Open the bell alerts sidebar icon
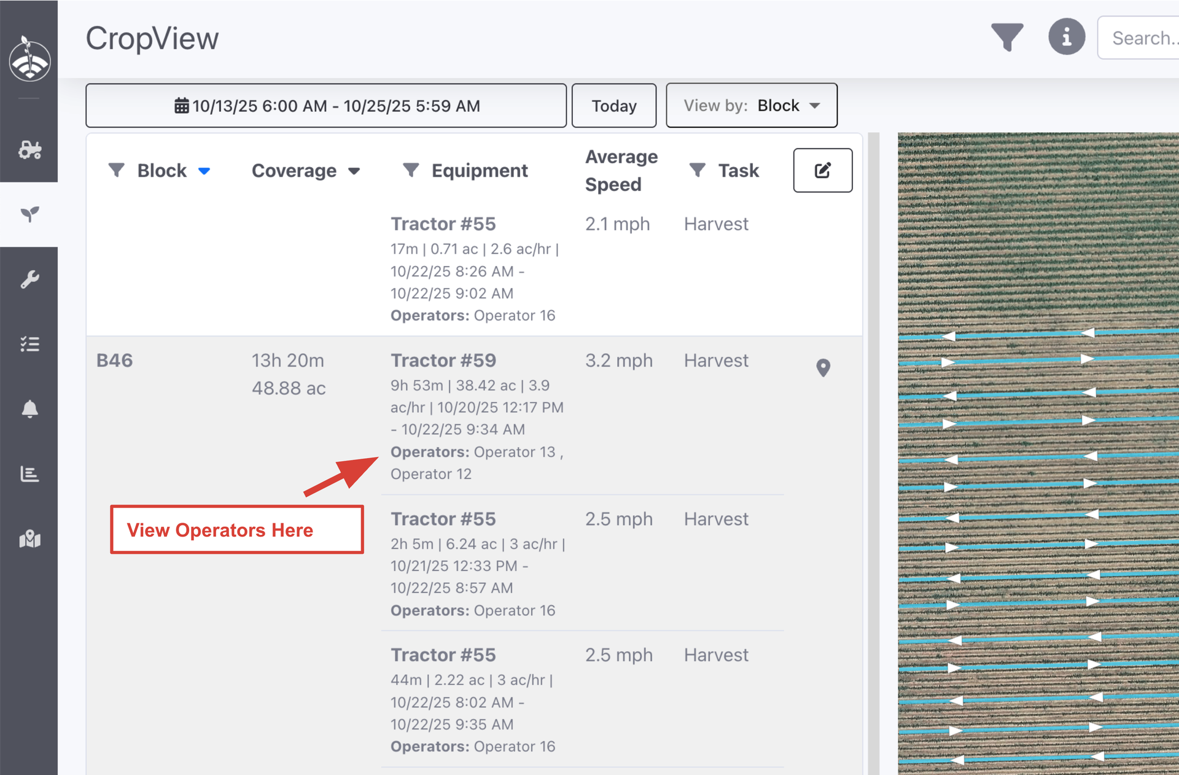 click(29, 409)
